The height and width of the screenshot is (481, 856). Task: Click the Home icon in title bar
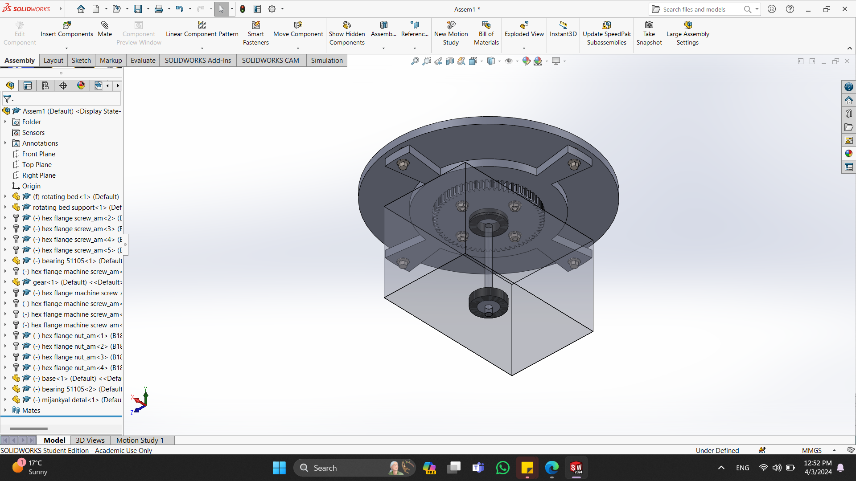coord(81,9)
